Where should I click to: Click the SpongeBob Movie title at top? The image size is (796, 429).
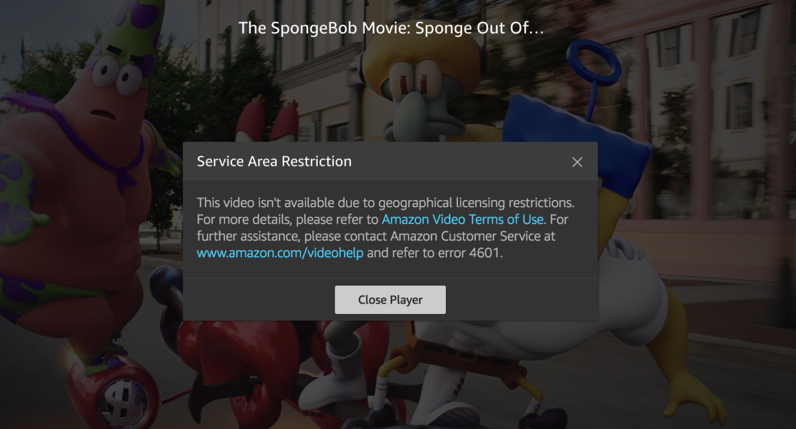(391, 28)
